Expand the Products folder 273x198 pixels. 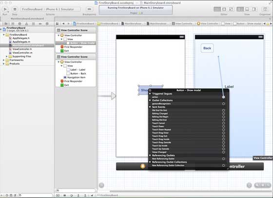click(x=4, y=64)
